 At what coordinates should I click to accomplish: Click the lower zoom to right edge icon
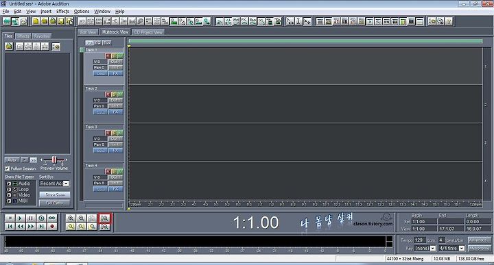104,227
